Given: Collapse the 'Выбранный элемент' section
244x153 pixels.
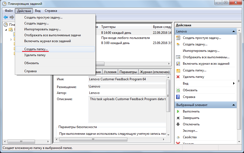Looking at the screenshot, I should click(233, 105).
